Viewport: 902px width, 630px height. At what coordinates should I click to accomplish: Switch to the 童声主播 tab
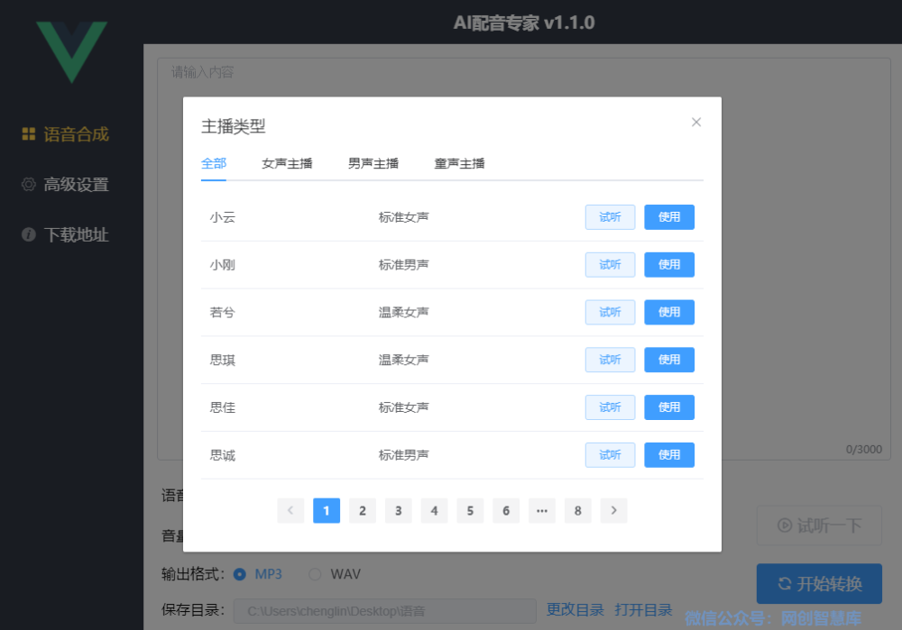tap(460, 163)
